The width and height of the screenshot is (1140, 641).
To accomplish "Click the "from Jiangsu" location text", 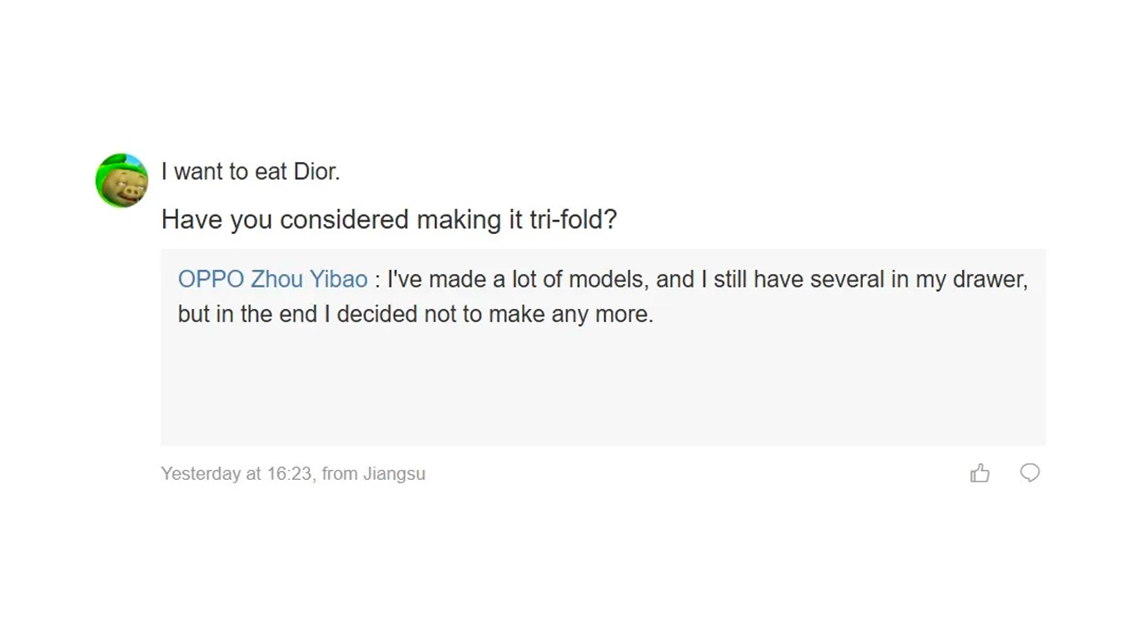I will tap(373, 474).
